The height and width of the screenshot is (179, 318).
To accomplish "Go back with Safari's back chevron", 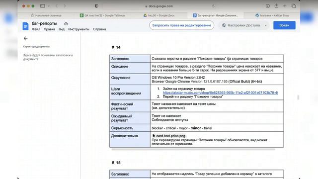I will (57, 6).
